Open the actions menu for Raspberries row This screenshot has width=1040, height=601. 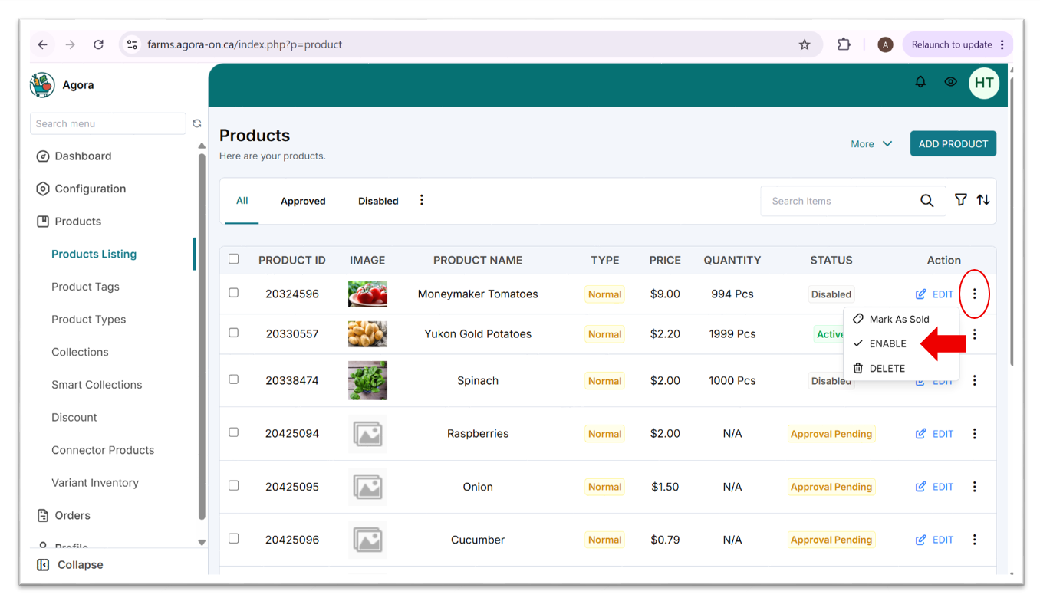(975, 434)
